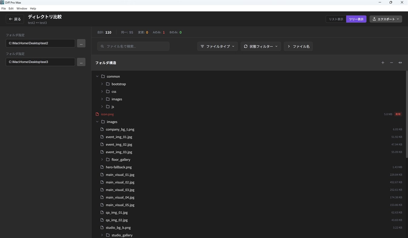Select company_bg_t.png in the tree

(x=248, y=129)
